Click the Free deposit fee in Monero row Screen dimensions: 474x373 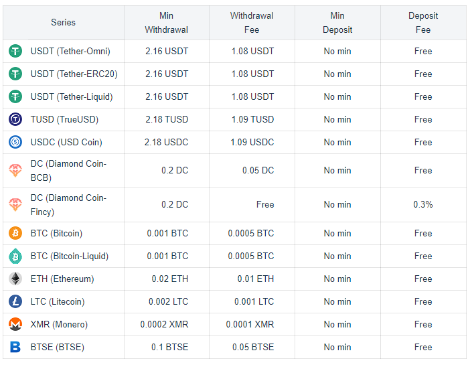pos(423,324)
